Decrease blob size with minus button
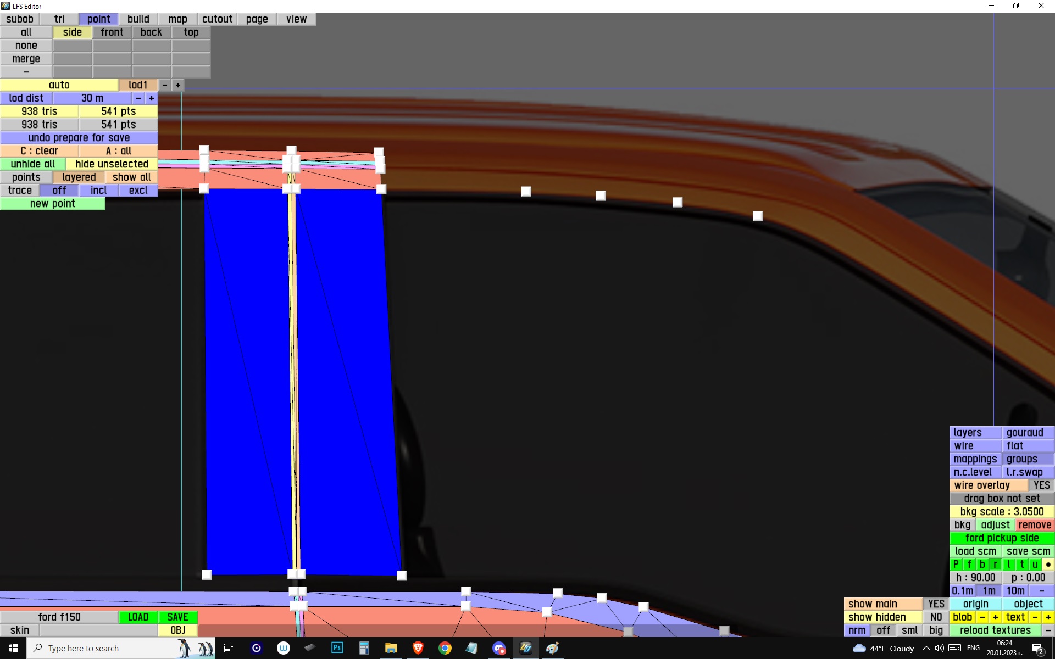The height and width of the screenshot is (659, 1055). pyautogui.click(x=982, y=617)
